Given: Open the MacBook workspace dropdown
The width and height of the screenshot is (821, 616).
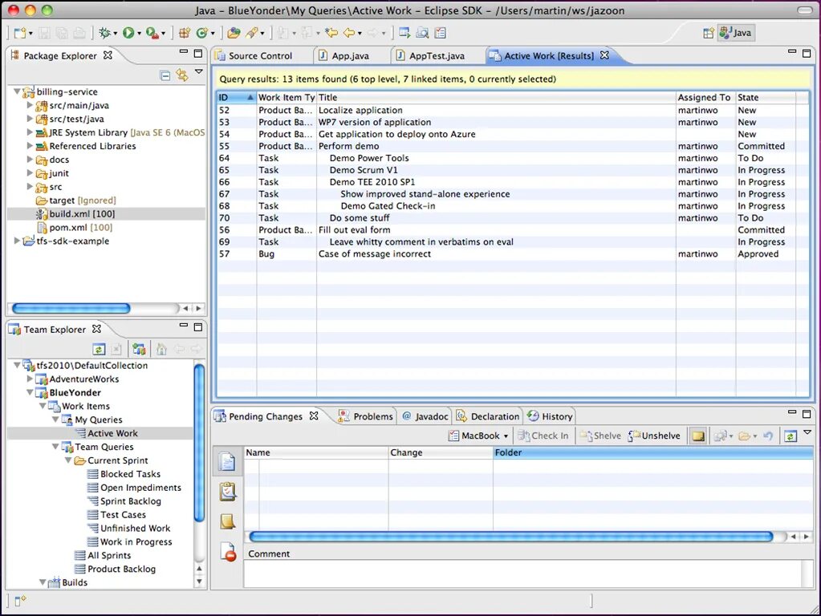Looking at the screenshot, I should pyautogui.click(x=478, y=436).
